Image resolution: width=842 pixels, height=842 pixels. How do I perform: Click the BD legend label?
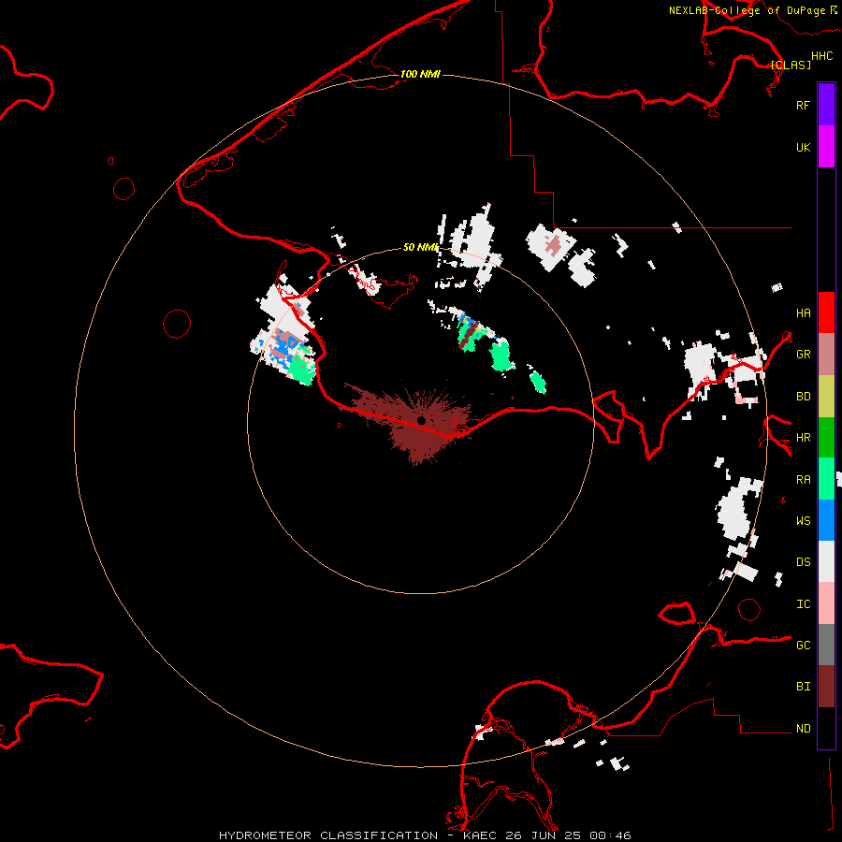click(803, 397)
